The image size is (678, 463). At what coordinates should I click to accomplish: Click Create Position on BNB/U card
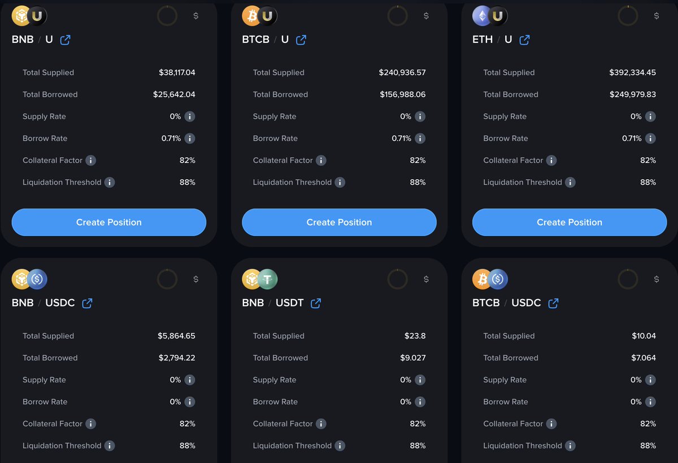click(108, 222)
